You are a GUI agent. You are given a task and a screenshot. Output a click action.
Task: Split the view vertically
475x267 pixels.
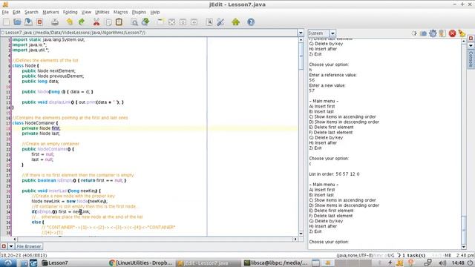194,22
